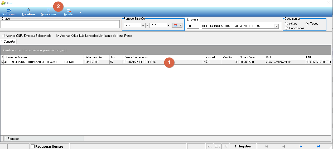Select the Ativos documents radio button
This screenshot has height=149, width=333.
click(286, 24)
